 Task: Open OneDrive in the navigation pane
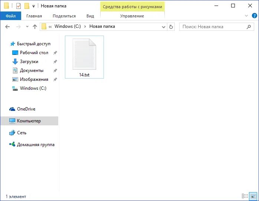26,109
